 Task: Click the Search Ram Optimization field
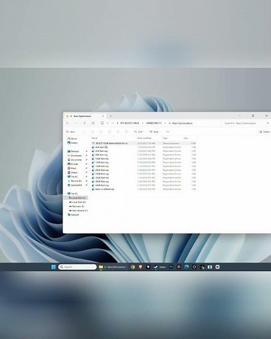pyautogui.click(x=246, y=123)
